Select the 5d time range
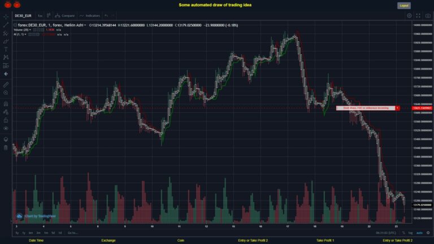 pos(53,233)
